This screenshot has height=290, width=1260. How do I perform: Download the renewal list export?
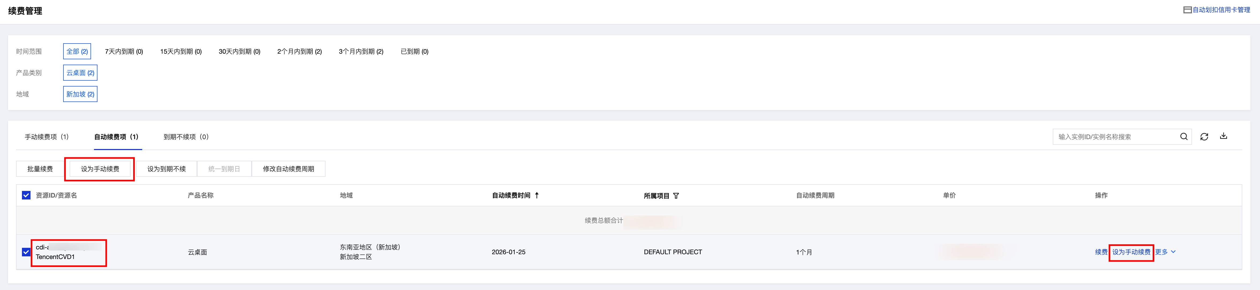coord(1223,136)
